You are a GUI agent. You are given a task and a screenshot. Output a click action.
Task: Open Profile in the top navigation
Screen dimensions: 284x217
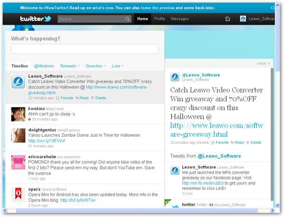coord(160,19)
